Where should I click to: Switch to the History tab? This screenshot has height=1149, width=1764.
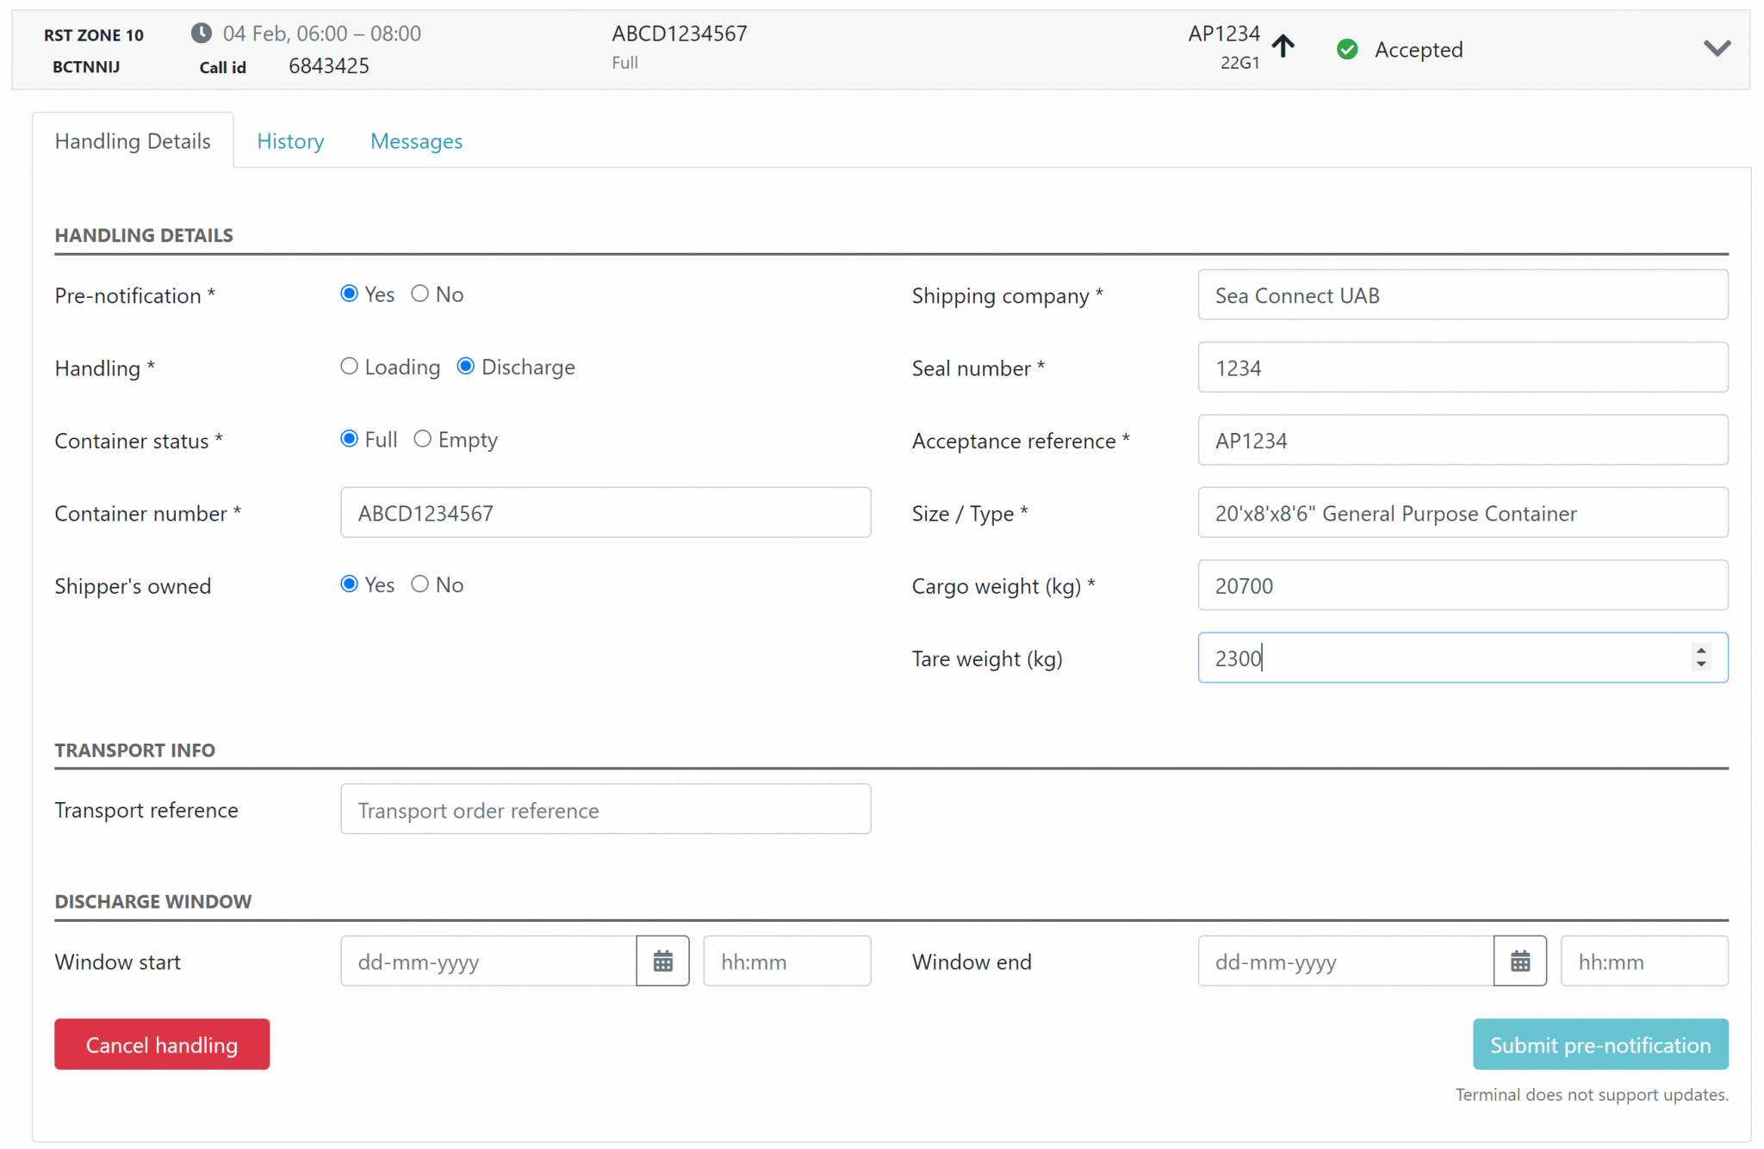[x=290, y=141]
